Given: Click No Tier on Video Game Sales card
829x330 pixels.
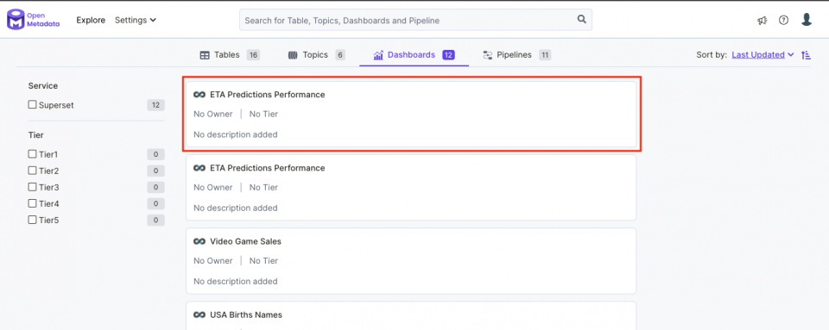Looking at the screenshot, I should pyautogui.click(x=263, y=261).
